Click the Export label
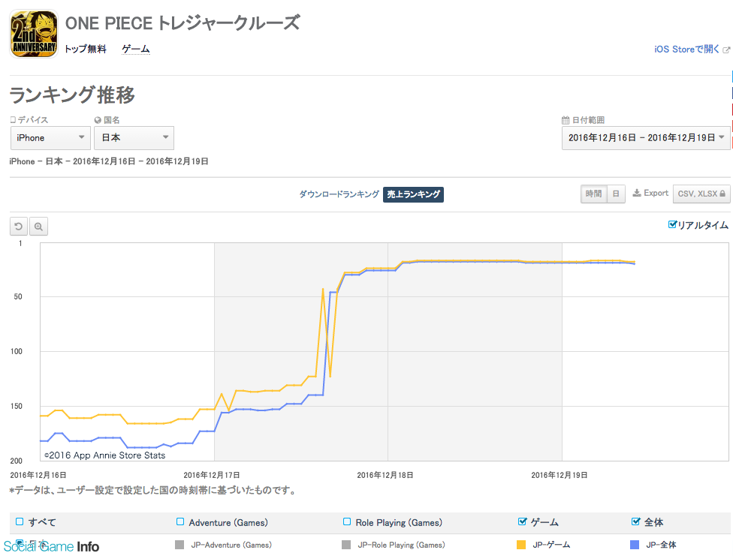 point(656,193)
